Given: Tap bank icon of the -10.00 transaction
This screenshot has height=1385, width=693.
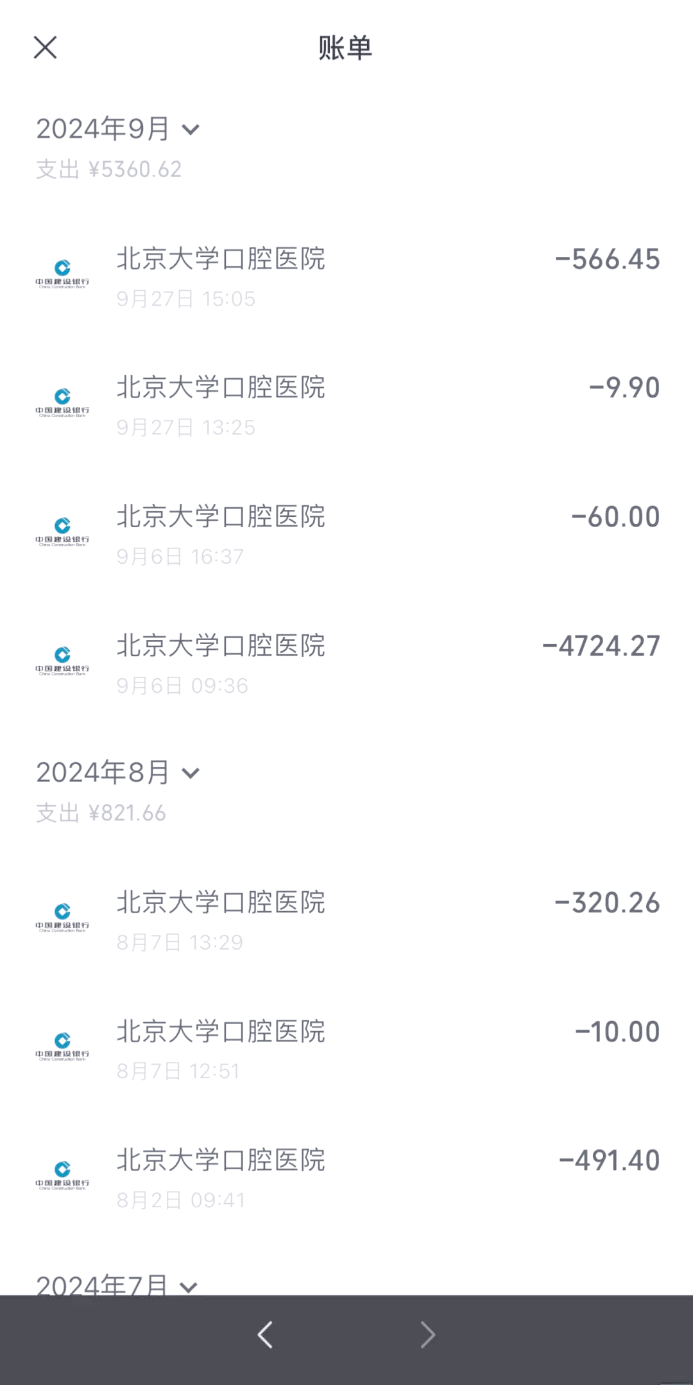Looking at the screenshot, I should click(62, 1046).
